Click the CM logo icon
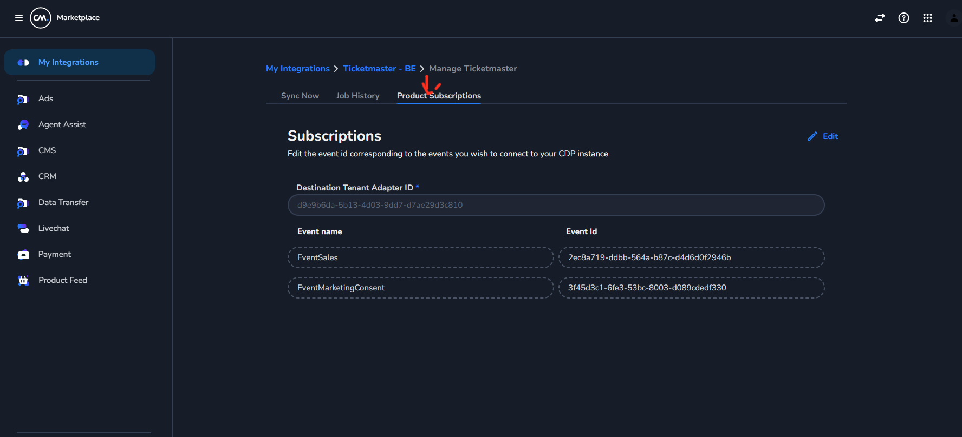Viewport: 962px width, 437px height. coord(41,18)
